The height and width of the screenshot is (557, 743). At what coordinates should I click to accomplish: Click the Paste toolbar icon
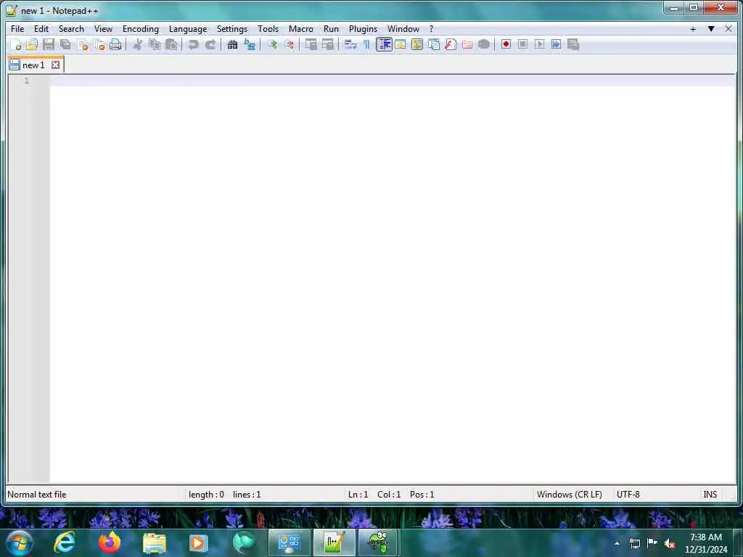[171, 44]
